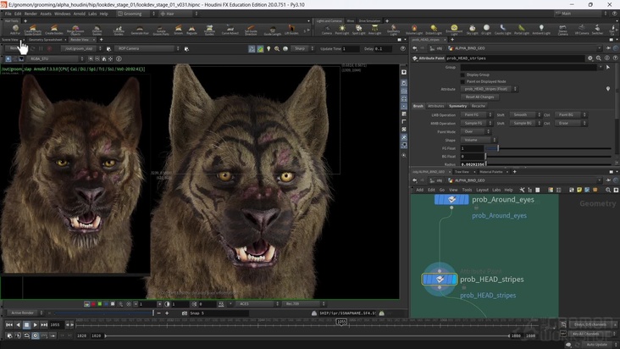
Task: Open the Shape Volume dropdown
Action: click(478, 140)
